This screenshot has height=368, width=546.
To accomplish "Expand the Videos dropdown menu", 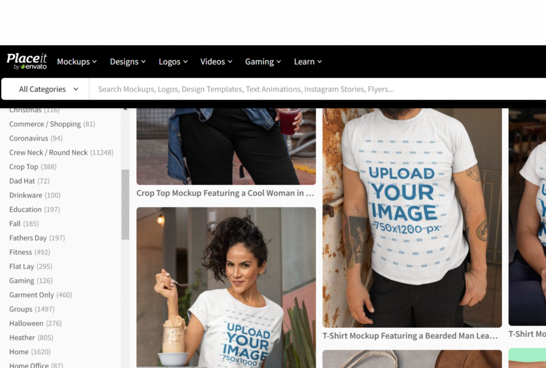I will pos(216,62).
